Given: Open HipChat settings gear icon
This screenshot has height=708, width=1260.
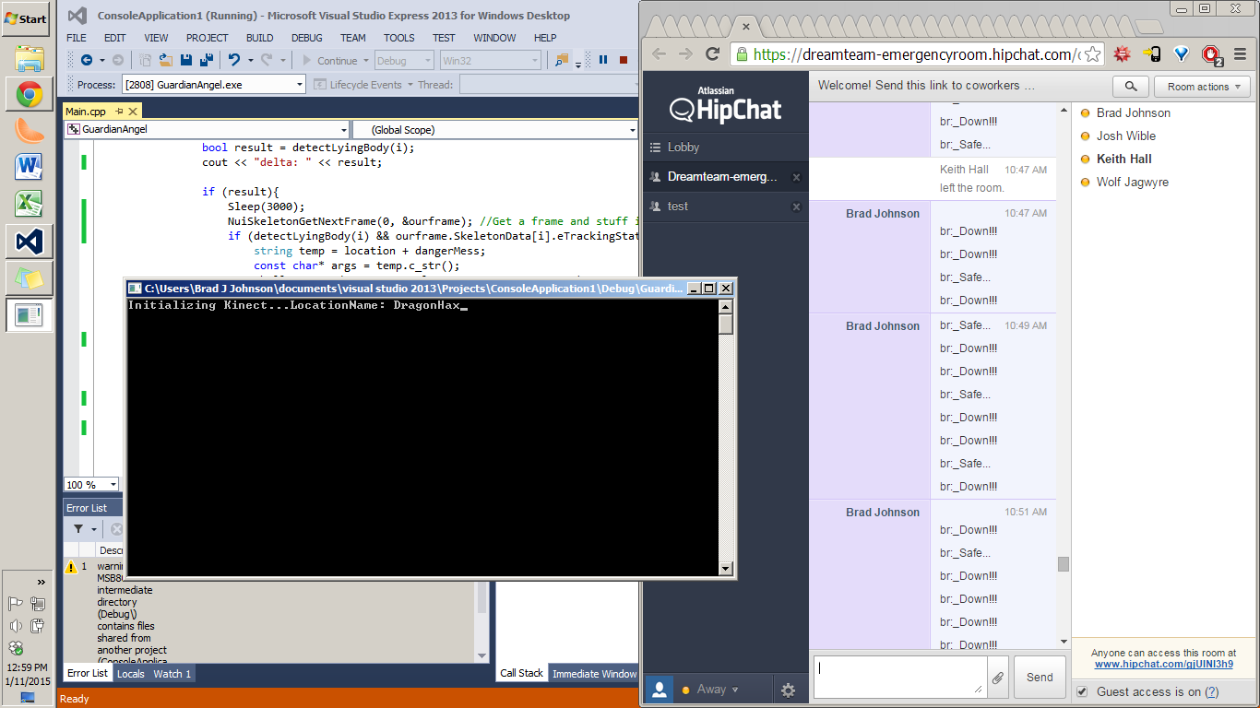Looking at the screenshot, I should (788, 690).
